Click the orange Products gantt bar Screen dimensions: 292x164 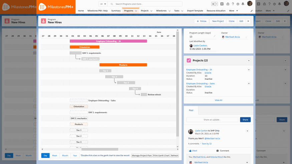(x=123, y=65)
